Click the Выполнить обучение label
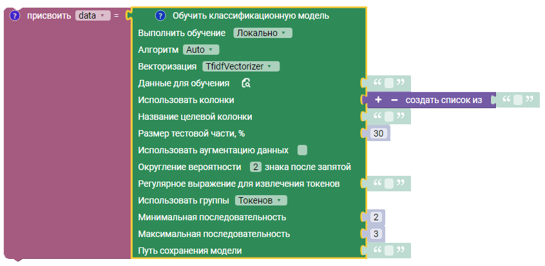The image size is (545, 266). [182, 33]
